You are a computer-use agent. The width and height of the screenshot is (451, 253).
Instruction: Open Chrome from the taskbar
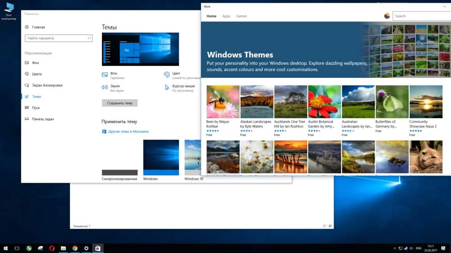coord(75,248)
